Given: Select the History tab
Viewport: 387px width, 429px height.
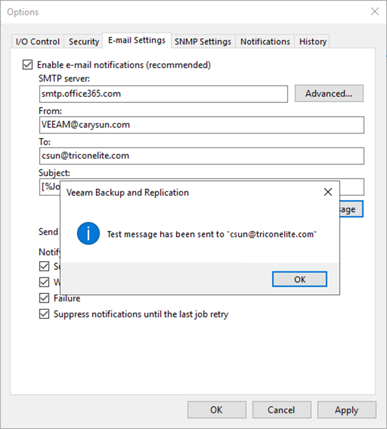Looking at the screenshot, I should point(312,41).
